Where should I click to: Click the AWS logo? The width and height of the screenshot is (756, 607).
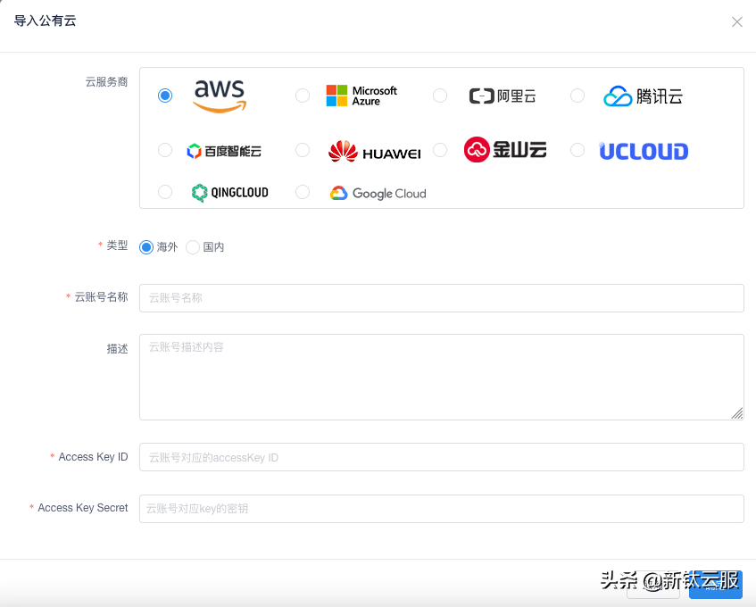coord(220,96)
